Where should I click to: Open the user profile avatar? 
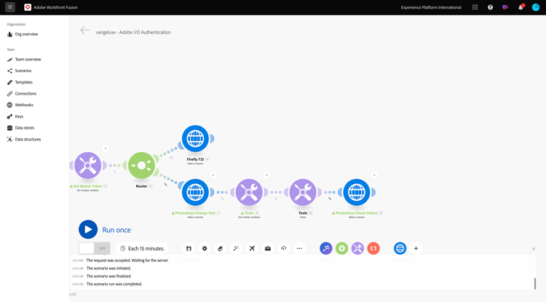tap(536, 7)
